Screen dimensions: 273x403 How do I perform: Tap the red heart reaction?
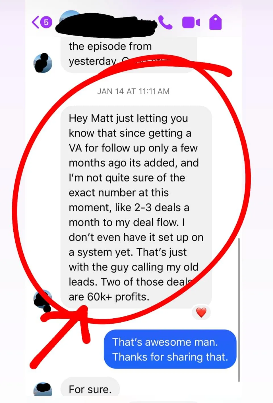pos(201,312)
